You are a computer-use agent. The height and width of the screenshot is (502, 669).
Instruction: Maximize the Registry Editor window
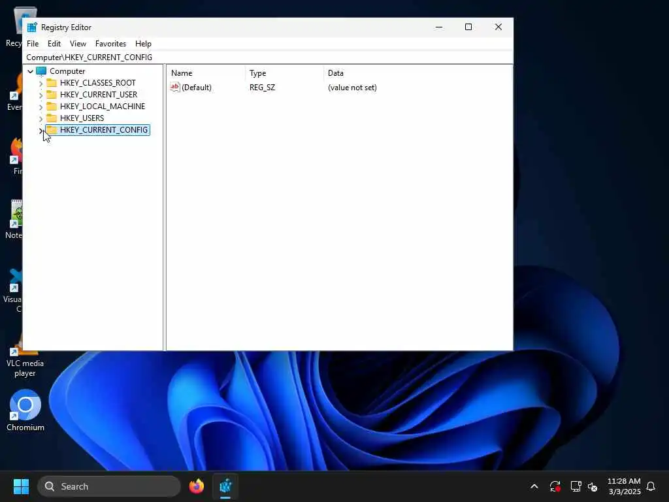click(x=468, y=27)
